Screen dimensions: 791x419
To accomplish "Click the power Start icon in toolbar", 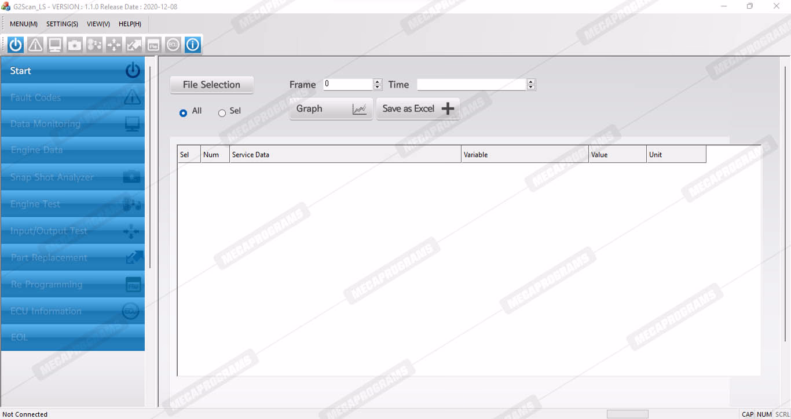I will pos(16,45).
